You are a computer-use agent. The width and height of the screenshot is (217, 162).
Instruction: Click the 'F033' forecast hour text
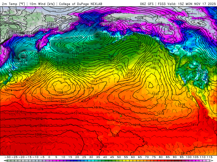pyautogui.click(x=162, y=4)
